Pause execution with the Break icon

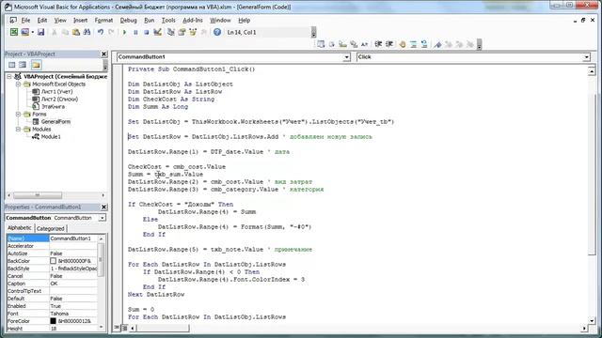(135, 32)
